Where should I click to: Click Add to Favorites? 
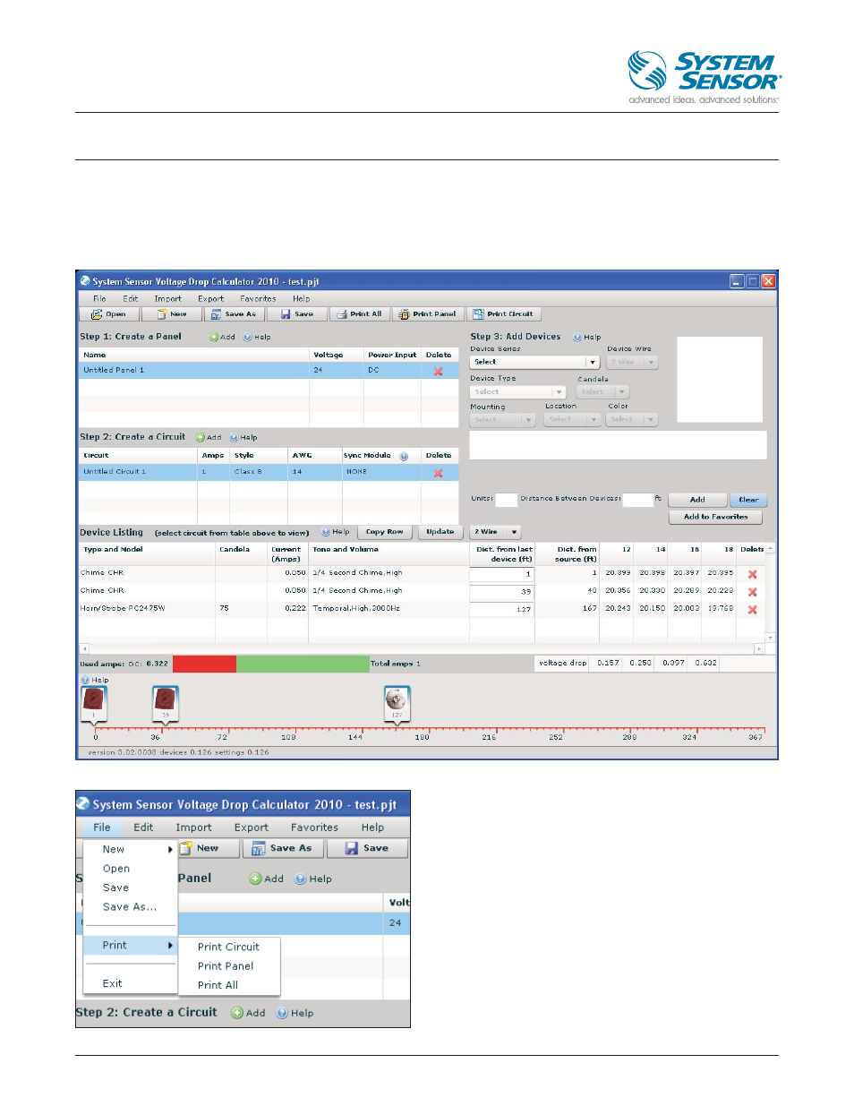[715, 517]
